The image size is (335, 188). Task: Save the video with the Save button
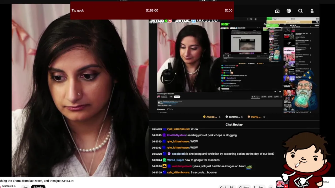click(259, 187)
